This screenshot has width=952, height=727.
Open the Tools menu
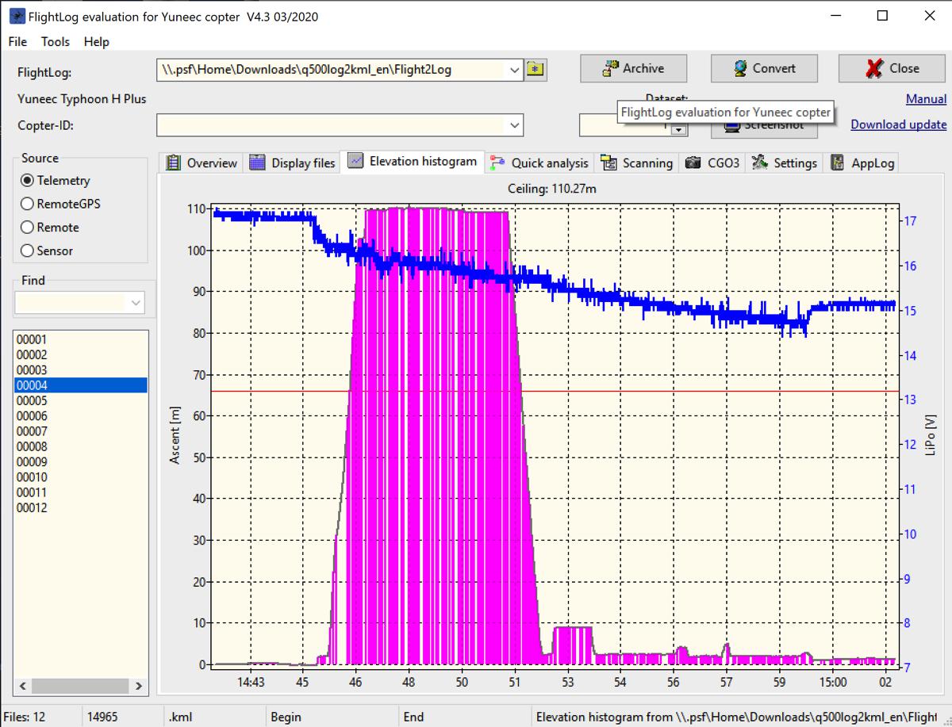point(56,42)
